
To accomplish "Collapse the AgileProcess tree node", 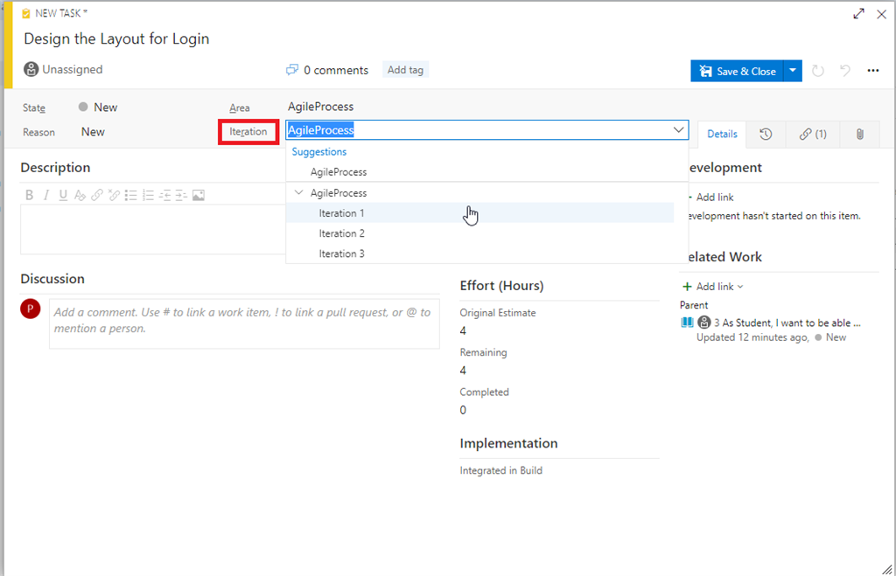I will click(299, 192).
